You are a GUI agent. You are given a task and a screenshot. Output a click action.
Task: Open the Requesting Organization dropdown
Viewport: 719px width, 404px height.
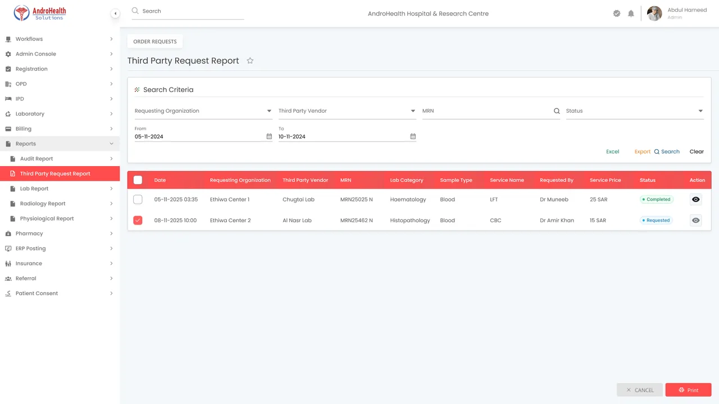pos(203,111)
